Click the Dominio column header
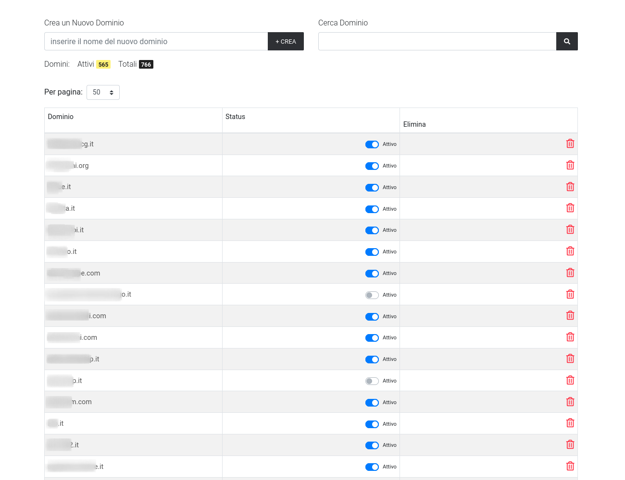 pyautogui.click(x=61, y=117)
